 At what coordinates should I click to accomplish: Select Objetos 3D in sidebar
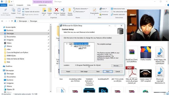[x=11, y=89]
